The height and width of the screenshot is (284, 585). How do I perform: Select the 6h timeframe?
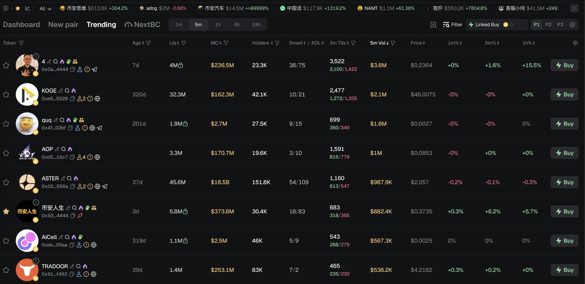coord(237,24)
